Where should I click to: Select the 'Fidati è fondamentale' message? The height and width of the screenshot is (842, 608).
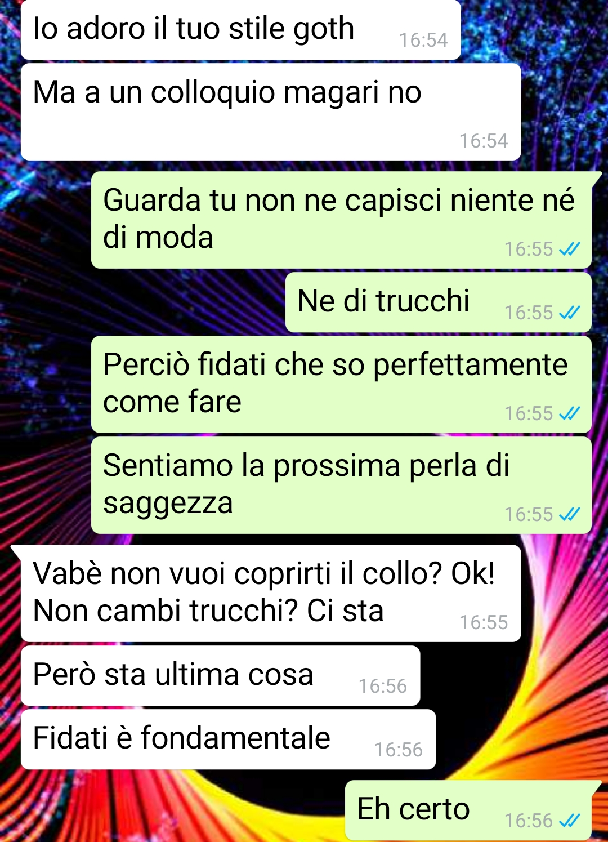point(229,739)
